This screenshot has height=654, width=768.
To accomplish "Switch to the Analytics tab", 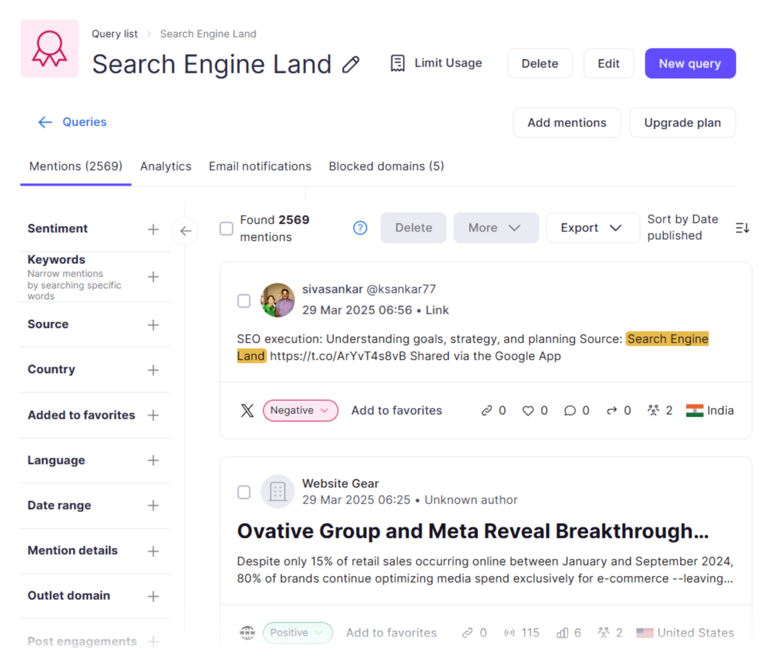I will (x=165, y=166).
